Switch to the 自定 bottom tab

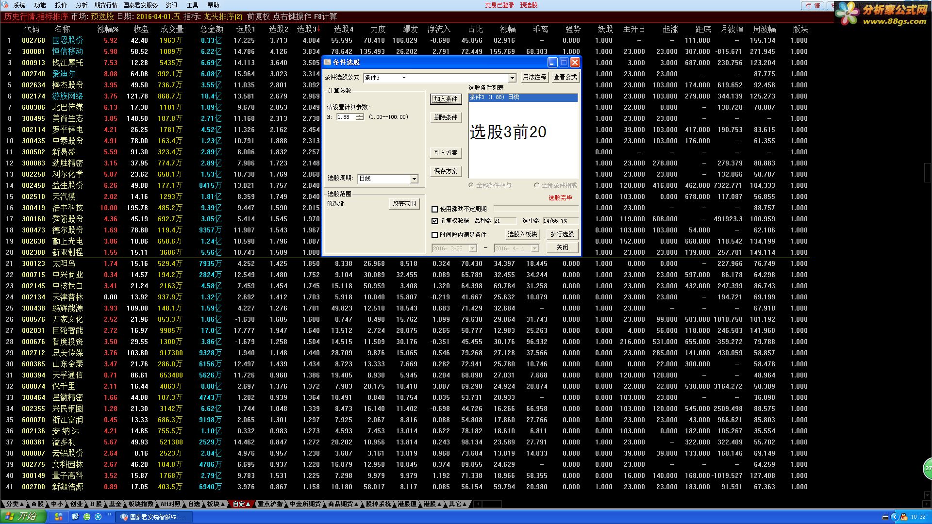point(241,504)
